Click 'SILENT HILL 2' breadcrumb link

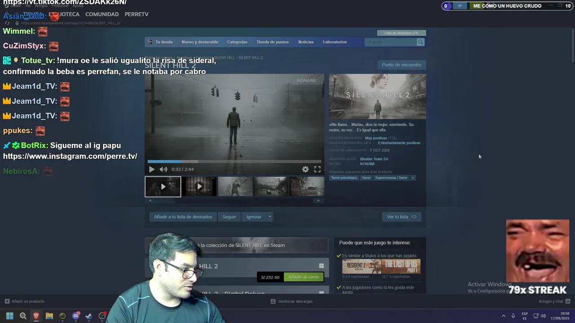(x=251, y=57)
